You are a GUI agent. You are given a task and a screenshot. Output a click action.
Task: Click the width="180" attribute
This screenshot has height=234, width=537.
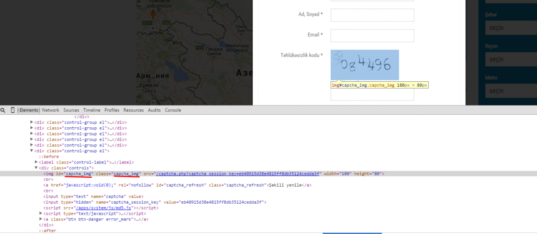coord(338,174)
